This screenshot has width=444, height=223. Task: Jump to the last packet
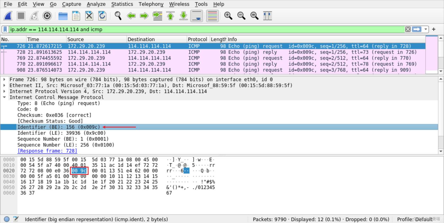183,16
